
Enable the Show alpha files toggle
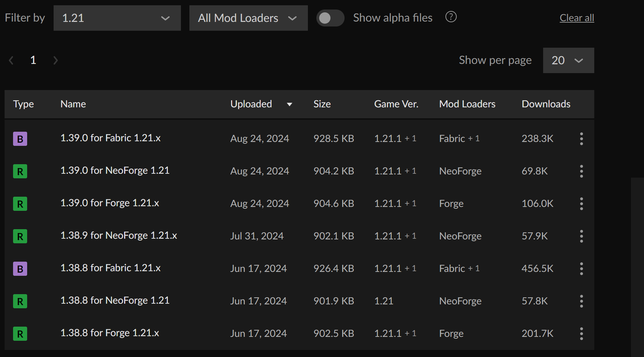click(330, 18)
